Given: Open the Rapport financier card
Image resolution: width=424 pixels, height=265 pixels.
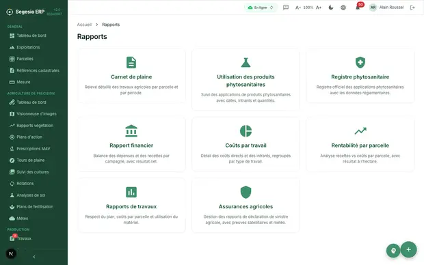Looking at the screenshot, I should pos(131,145).
